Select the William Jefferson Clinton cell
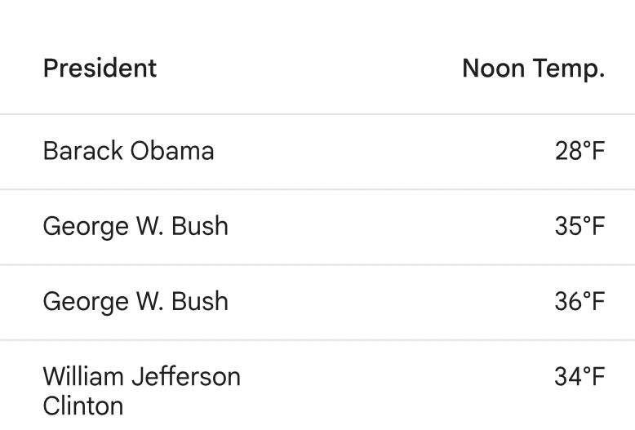The image size is (635, 430). coord(141,391)
